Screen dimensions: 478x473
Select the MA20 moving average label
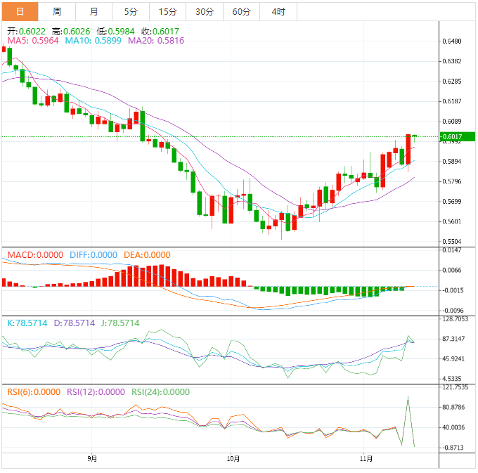(156, 41)
